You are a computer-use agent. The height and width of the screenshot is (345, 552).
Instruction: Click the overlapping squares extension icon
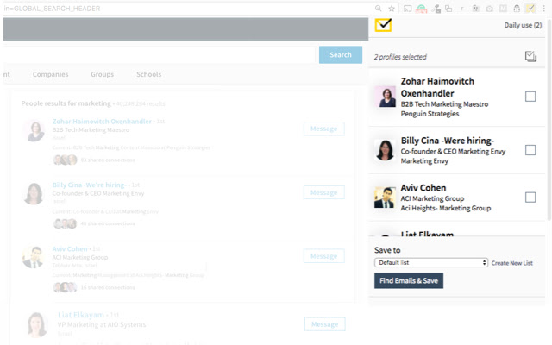point(448,9)
